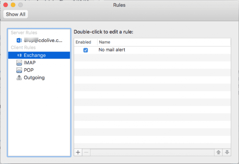
Task: Select Exchange under Client Rules
Action: pos(39,55)
